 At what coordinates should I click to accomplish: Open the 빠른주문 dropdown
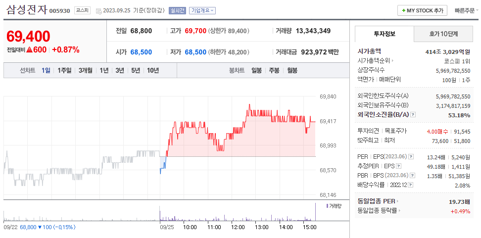click(x=466, y=10)
